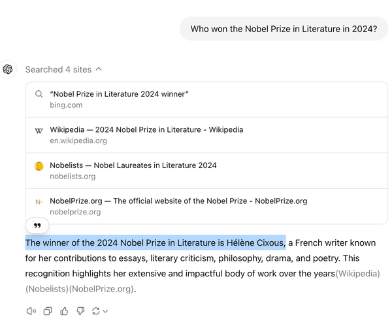Click the (NobelPrize.org) citation in the answer

(x=102, y=289)
